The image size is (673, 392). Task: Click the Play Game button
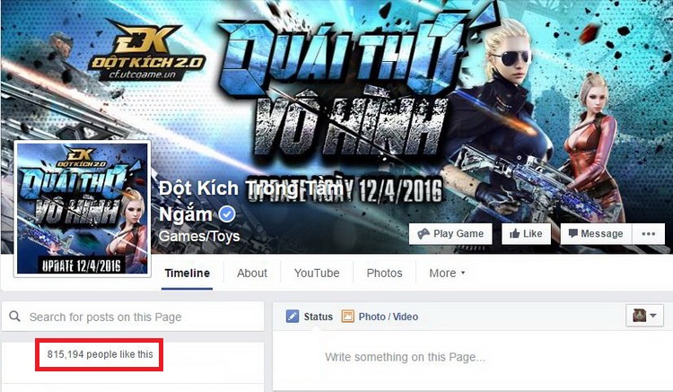tap(450, 234)
